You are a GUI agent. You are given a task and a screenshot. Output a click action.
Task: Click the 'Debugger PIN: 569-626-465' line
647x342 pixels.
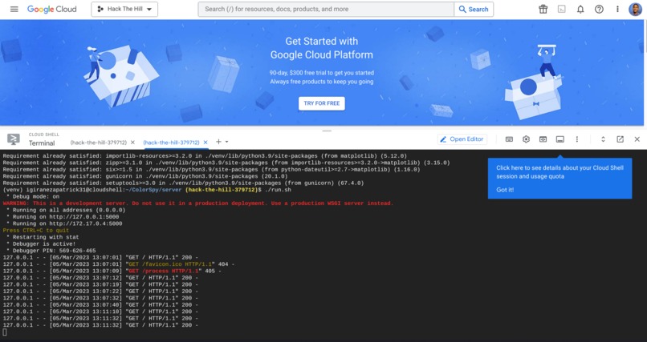[x=51, y=251]
